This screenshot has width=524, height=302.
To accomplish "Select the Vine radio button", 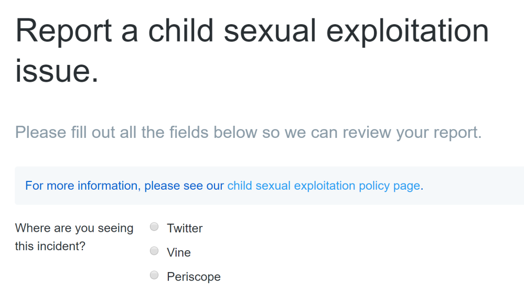I will [154, 251].
